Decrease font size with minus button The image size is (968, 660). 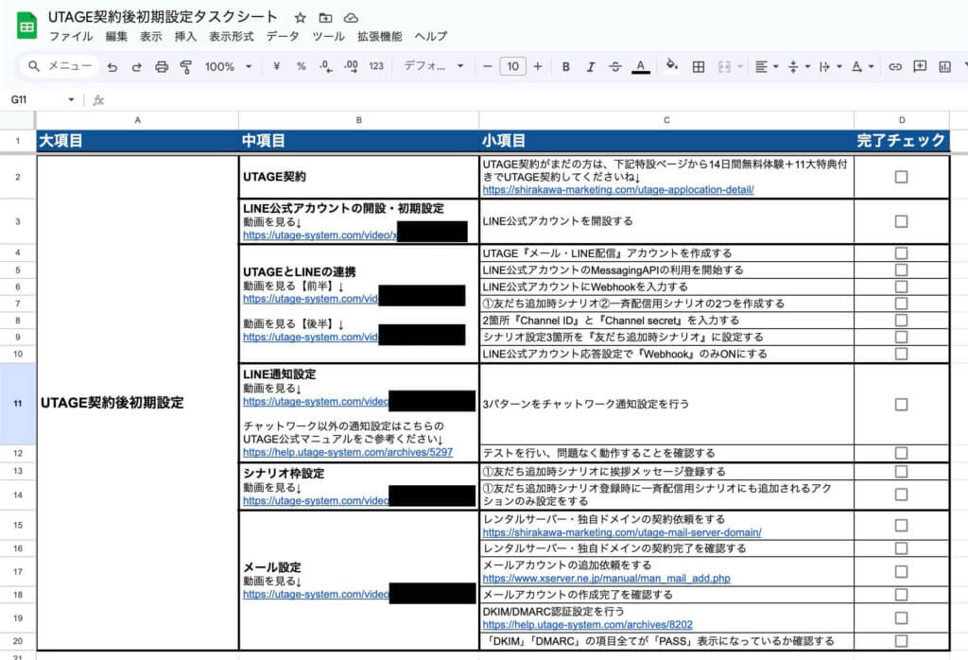coord(487,66)
